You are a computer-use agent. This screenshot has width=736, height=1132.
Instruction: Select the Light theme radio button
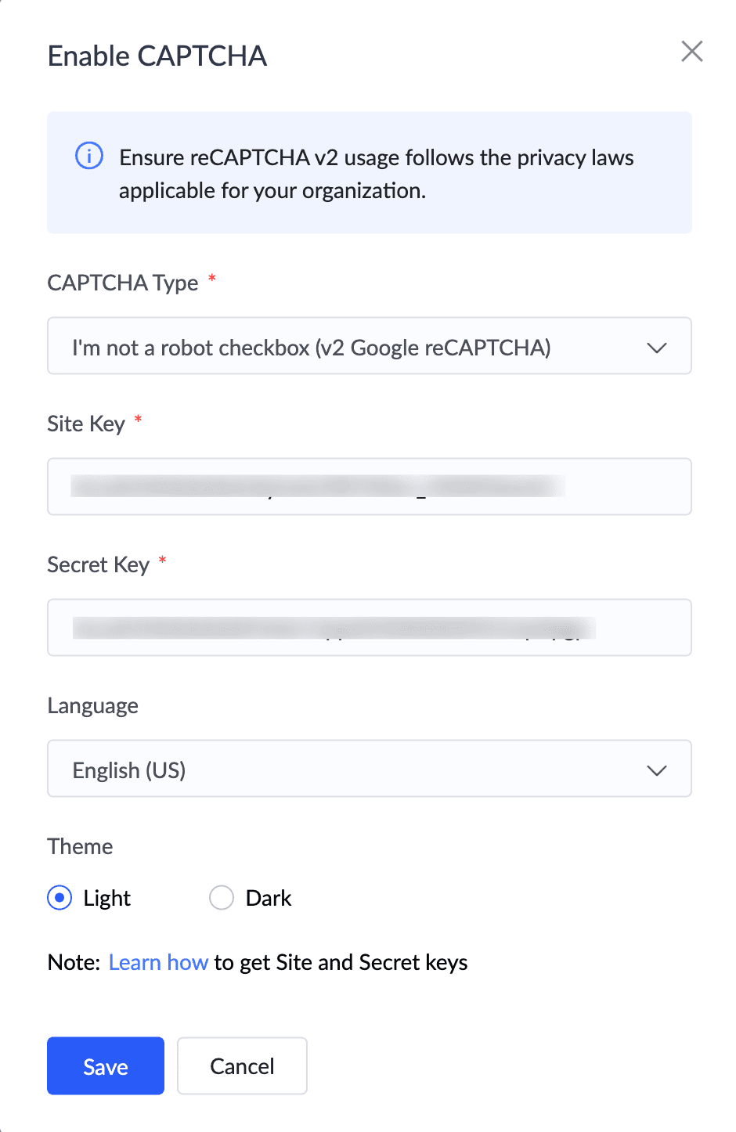[60, 898]
